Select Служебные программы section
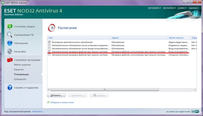The width and height of the screenshot is (203, 116). pos(27,60)
